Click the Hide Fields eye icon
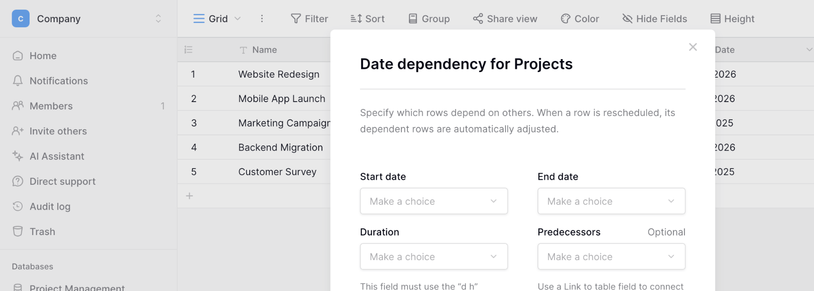This screenshot has width=814, height=291. [x=627, y=19]
